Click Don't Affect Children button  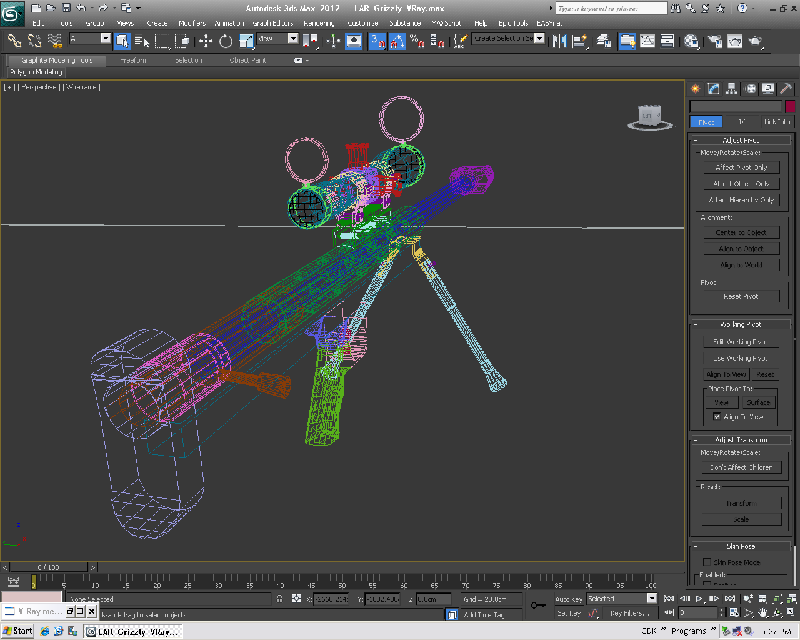741,467
